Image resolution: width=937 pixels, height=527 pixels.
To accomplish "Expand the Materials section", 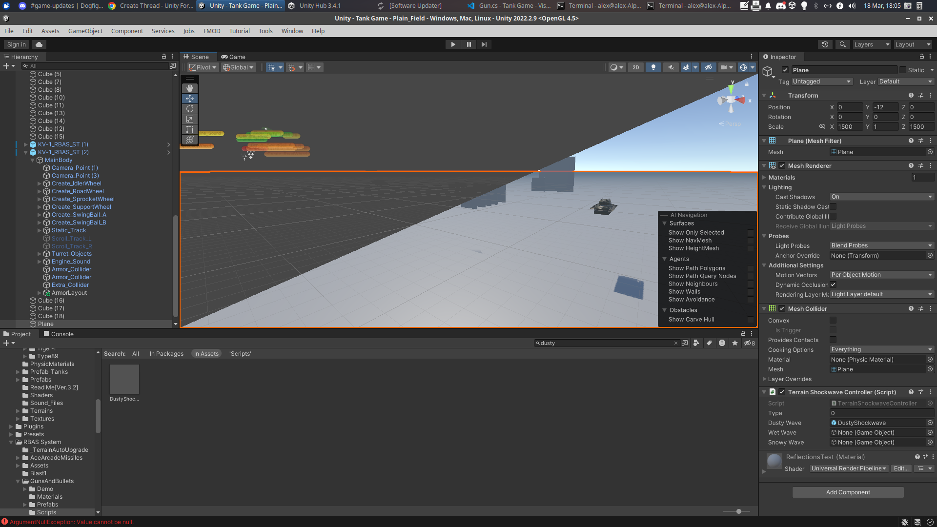I will 765,178.
